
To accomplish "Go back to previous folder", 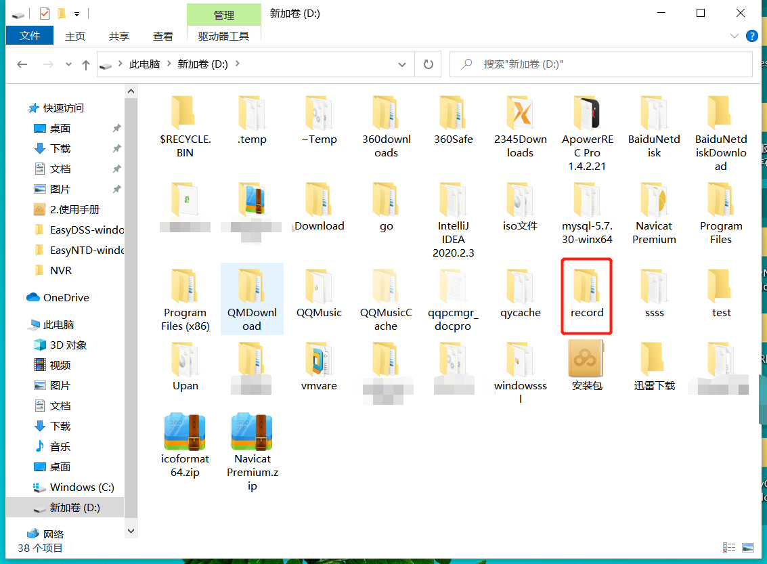I will [22, 64].
